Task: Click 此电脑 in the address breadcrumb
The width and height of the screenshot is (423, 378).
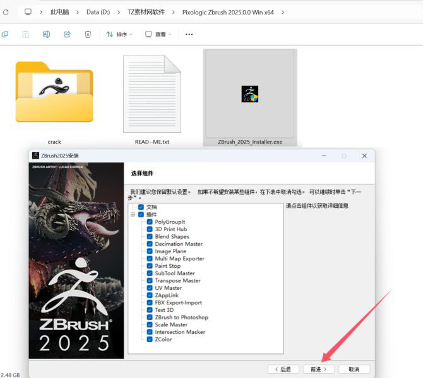Action: [59, 12]
